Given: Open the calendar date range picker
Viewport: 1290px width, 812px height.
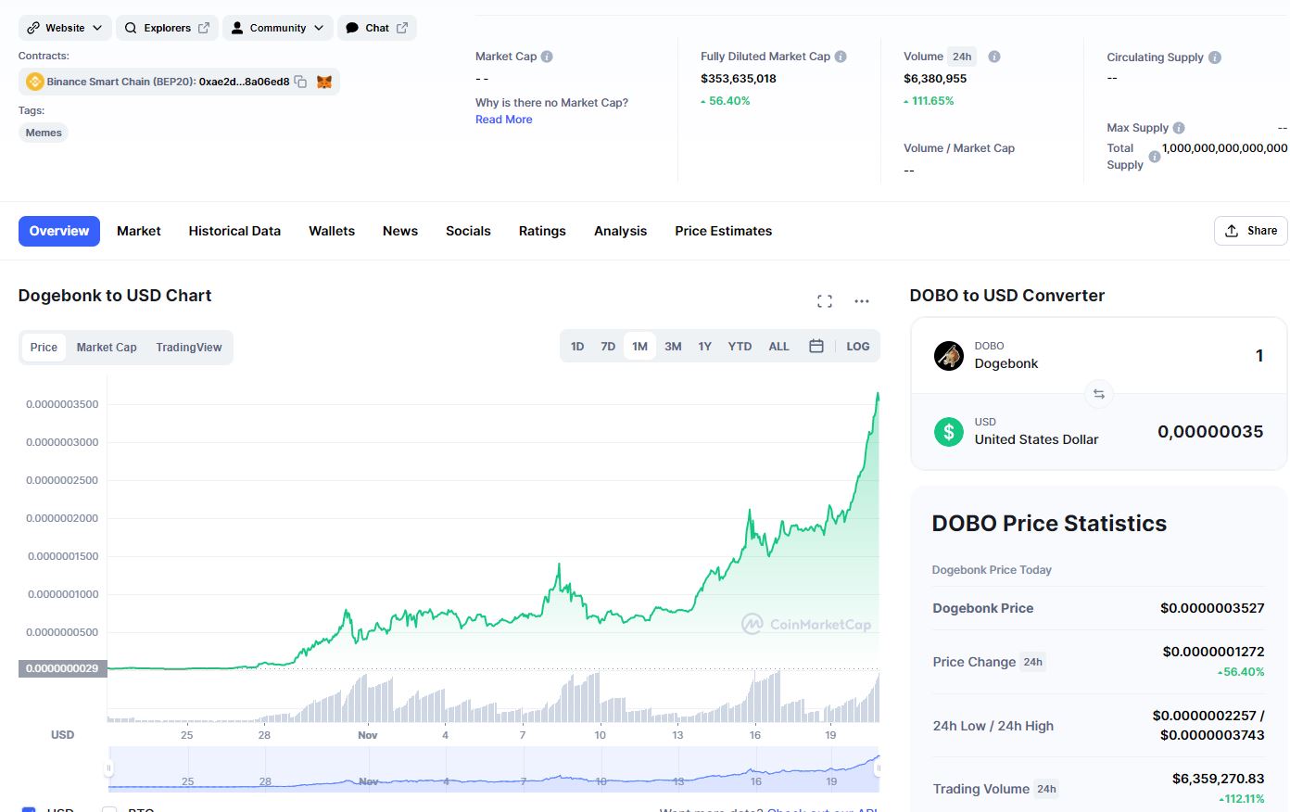Looking at the screenshot, I should tap(816, 347).
